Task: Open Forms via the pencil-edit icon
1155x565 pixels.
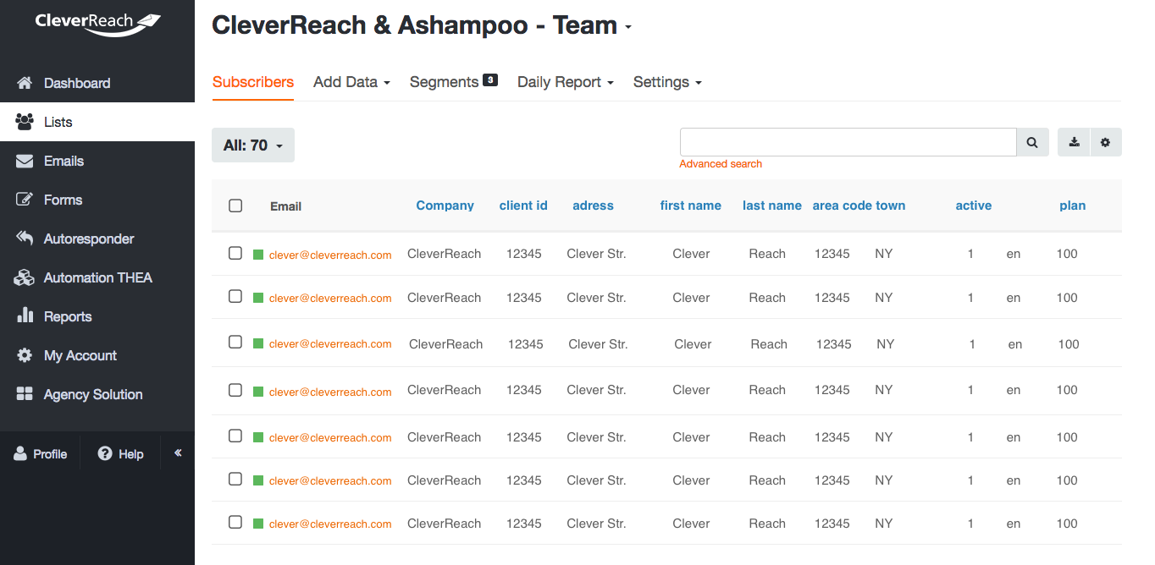Action: pyautogui.click(x=25, y=200)
